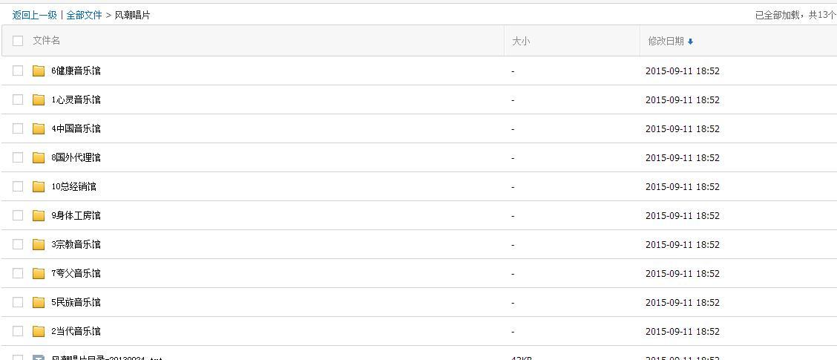The height and width of the screenshot is (360, 837).
Task: Check the box for 10总经销馆
Action: tap(18, 186)
